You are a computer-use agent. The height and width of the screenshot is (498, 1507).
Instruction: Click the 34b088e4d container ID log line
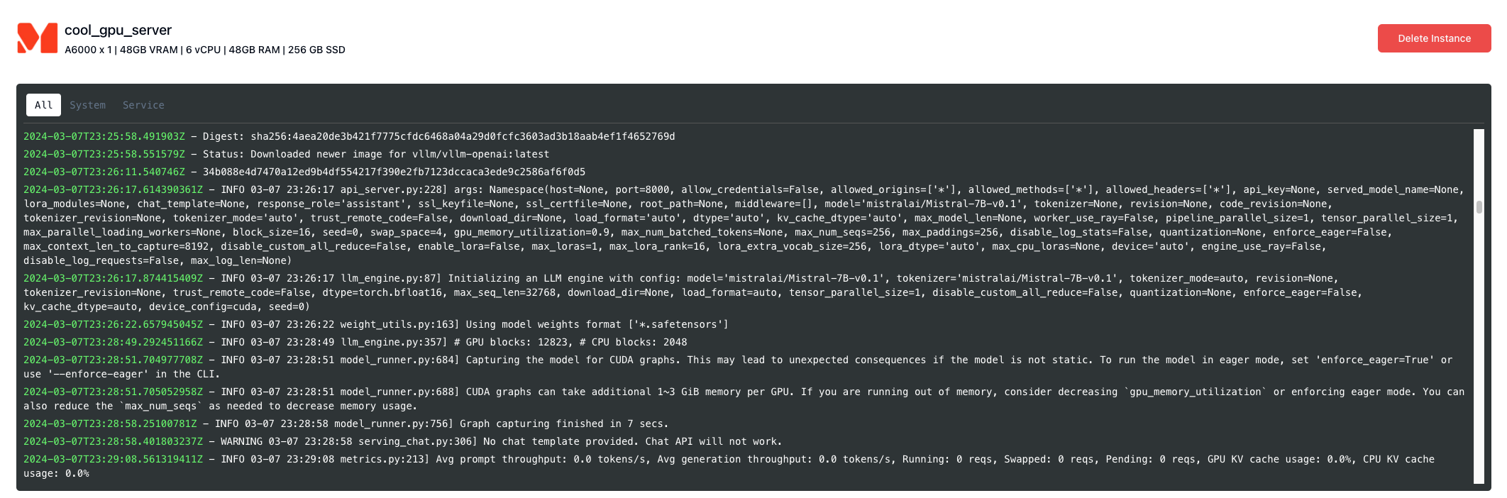[304, 172]
